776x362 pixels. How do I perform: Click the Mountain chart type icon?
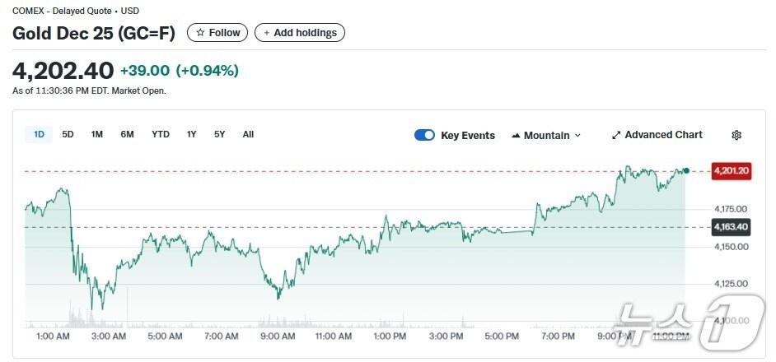point(516,135)
